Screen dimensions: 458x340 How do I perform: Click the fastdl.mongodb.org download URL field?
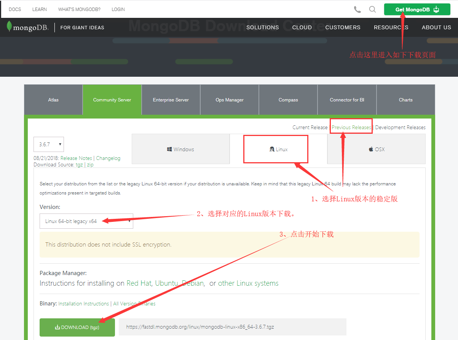(x=233, y=327)
